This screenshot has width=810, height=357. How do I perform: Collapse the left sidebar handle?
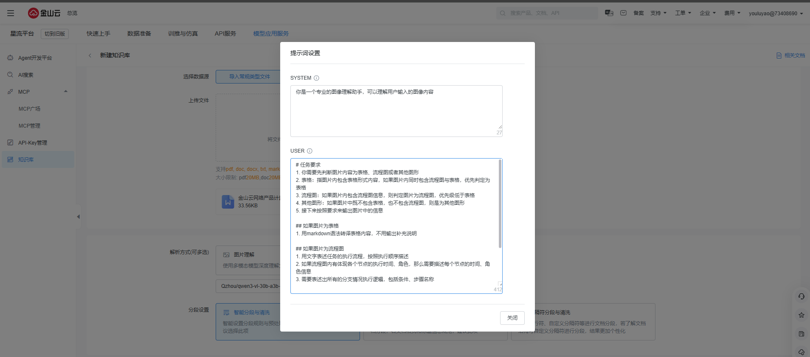tap(78, 217)
